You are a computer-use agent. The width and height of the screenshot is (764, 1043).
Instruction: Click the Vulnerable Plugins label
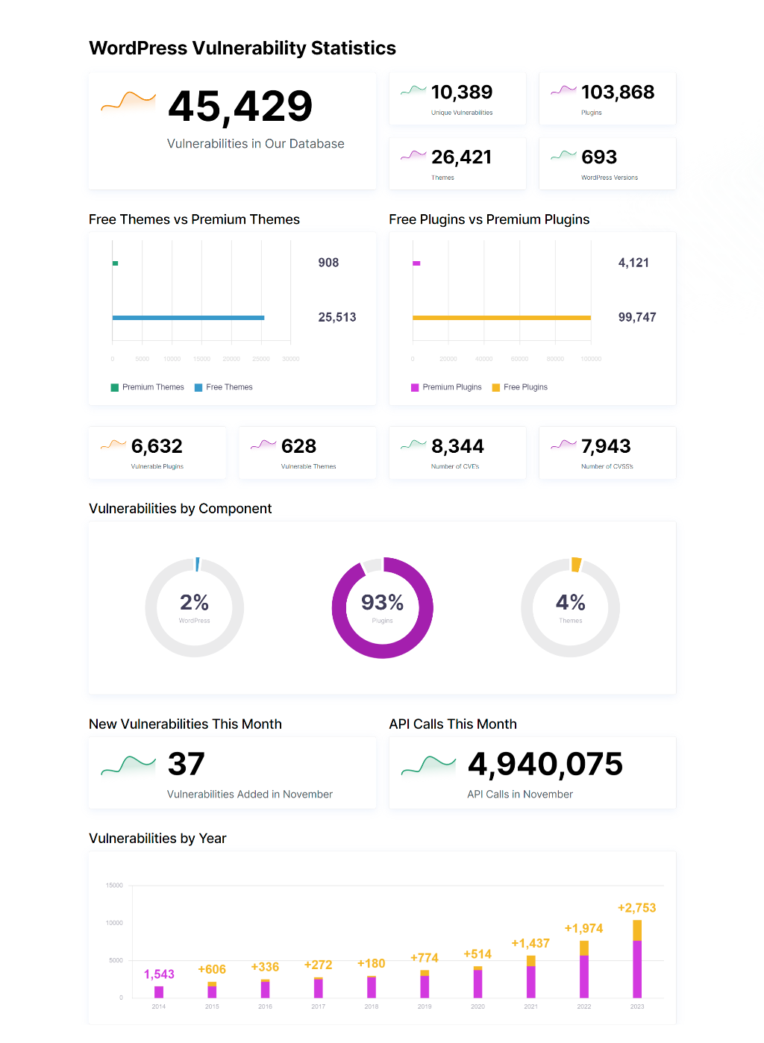point(157,466)
